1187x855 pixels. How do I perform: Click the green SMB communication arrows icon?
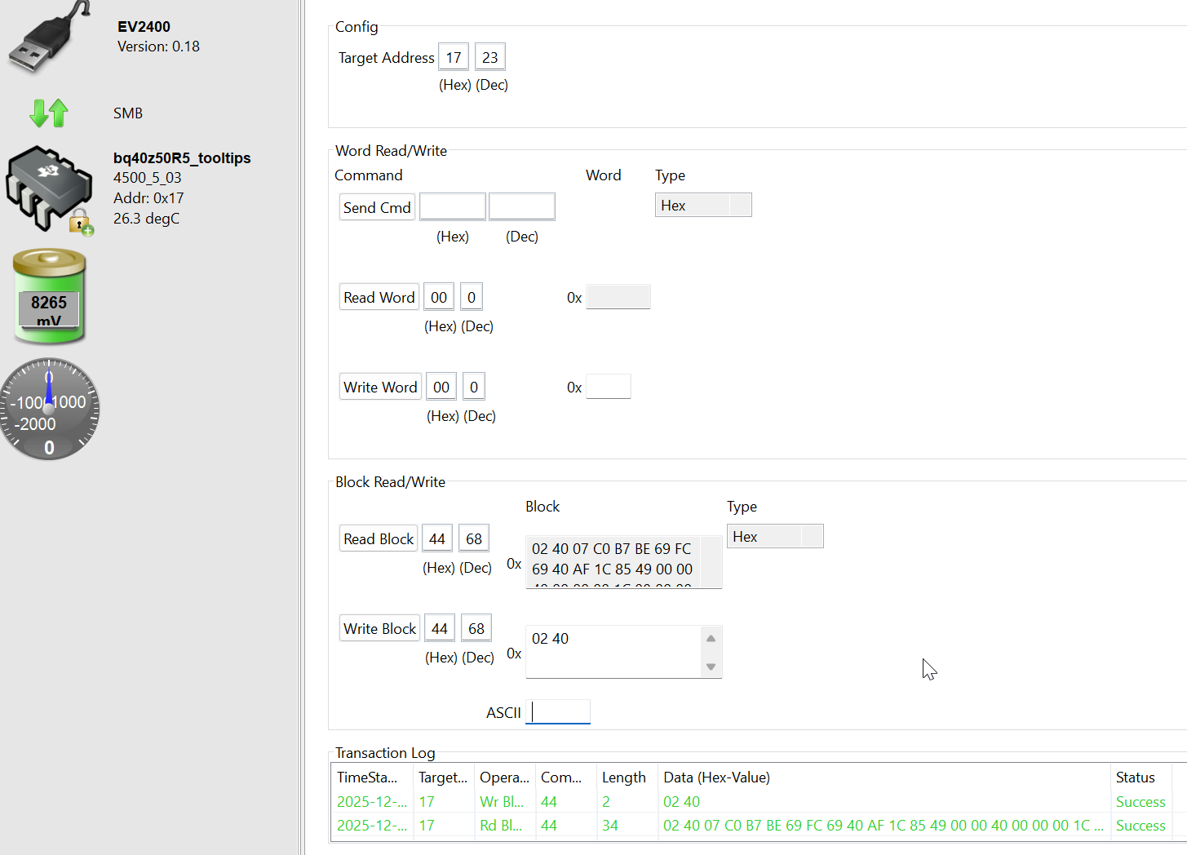(x=49, y=113)
